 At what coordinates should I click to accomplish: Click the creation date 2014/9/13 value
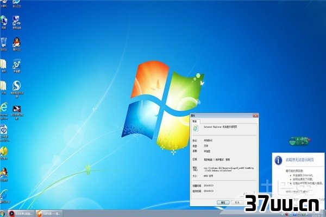coord(209,186)
